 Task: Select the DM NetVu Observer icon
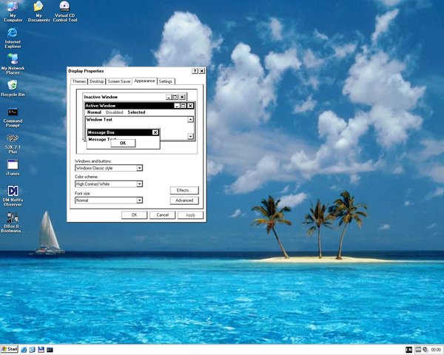tap(13, 196)
